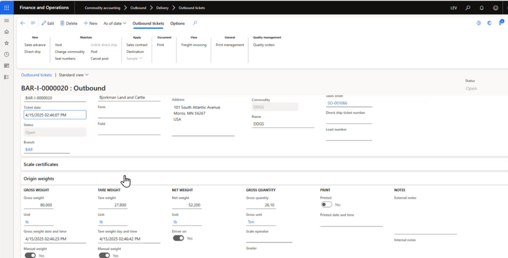The height and width of the screenshot is (258, 508).
Task: Open in Office icon top right
Action: 490,23
